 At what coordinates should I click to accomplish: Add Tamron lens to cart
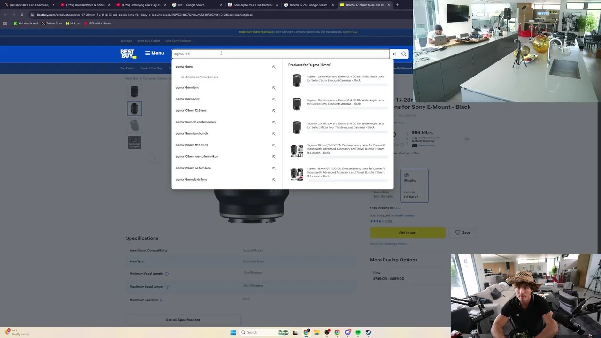click(408, 233)
